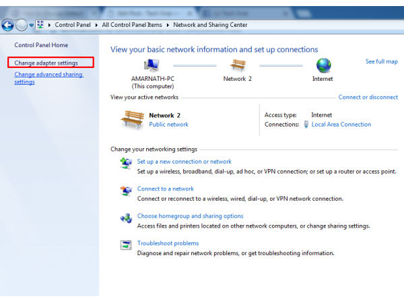404x303 pixels.
Task: Click the Forward navigation arrow button
Action: tap(22, 25)
